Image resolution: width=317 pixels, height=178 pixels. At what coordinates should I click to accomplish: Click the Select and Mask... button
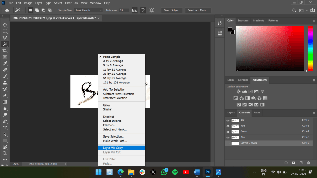198,10
